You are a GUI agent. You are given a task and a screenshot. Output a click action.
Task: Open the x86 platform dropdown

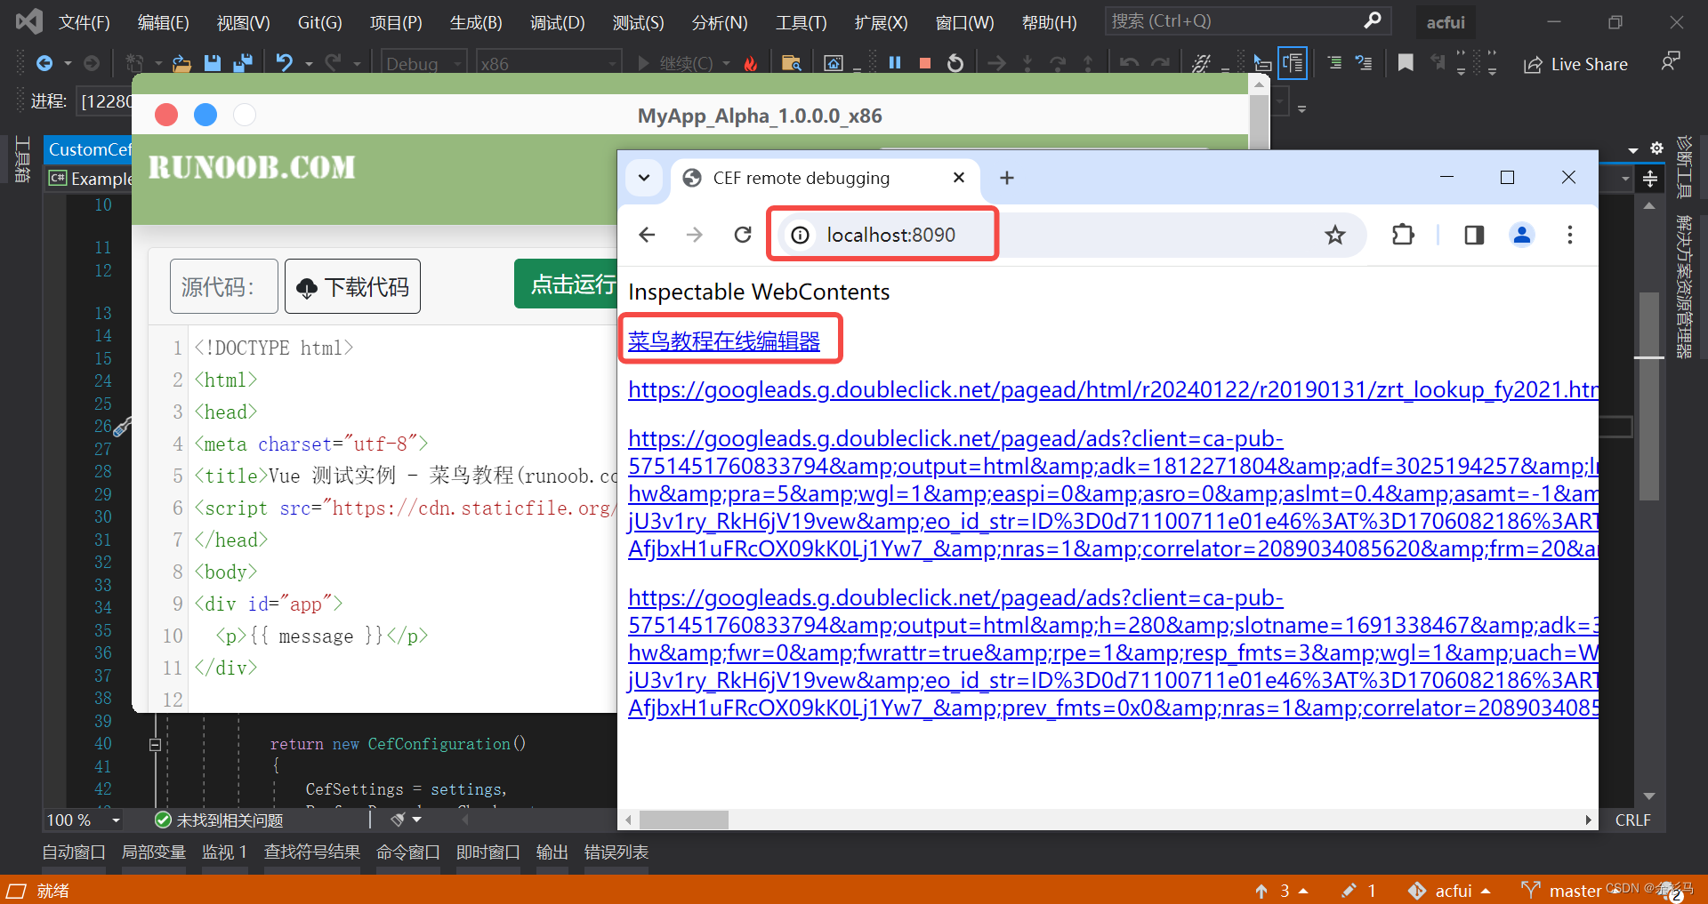(x=548, y=63)
